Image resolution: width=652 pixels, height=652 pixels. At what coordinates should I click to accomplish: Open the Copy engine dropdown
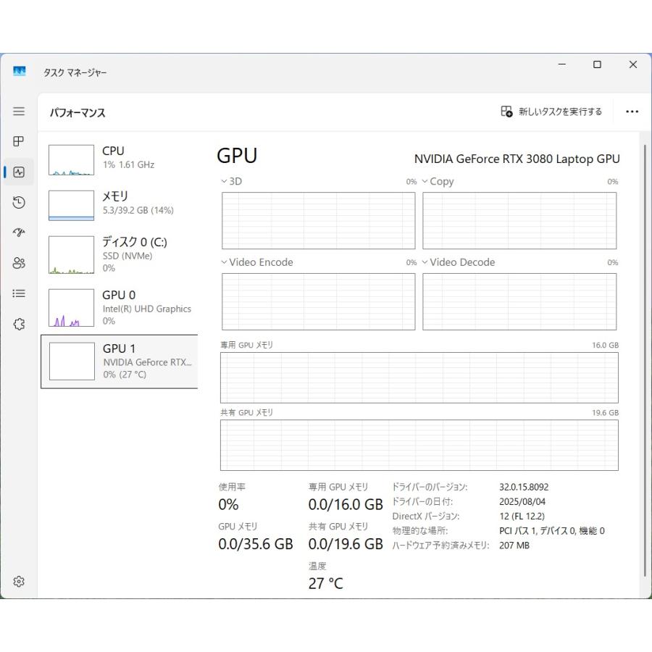point(438,181)
